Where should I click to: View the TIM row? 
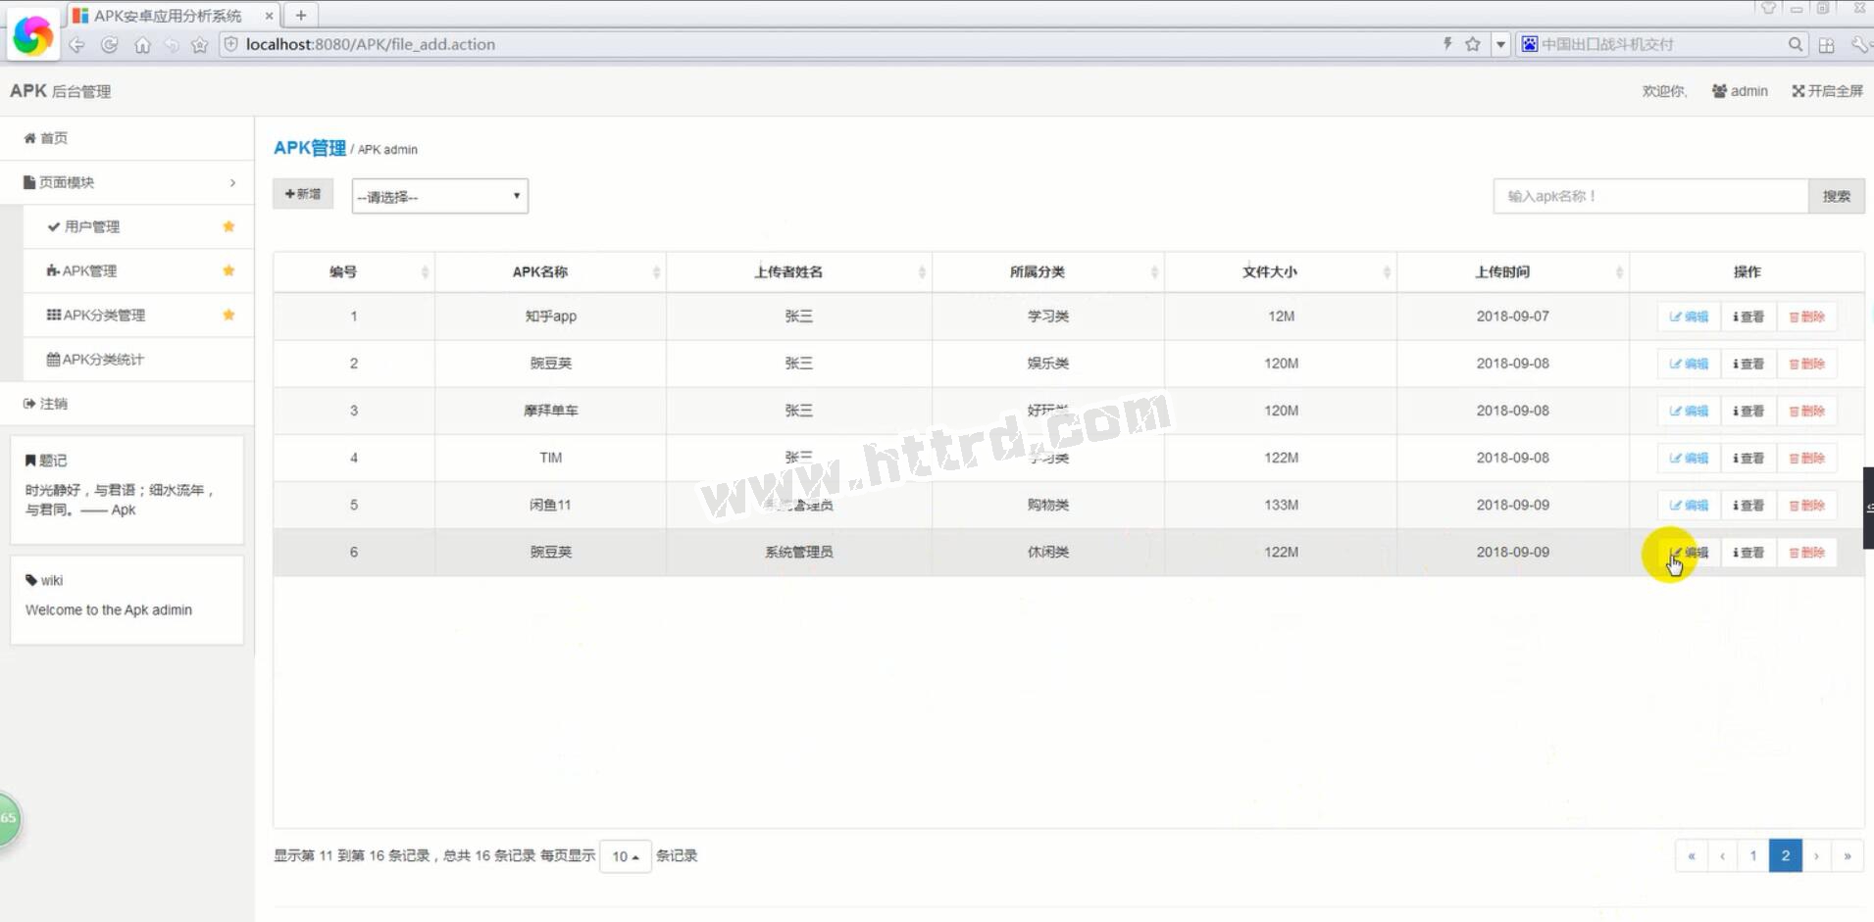tap(1747, 458)
